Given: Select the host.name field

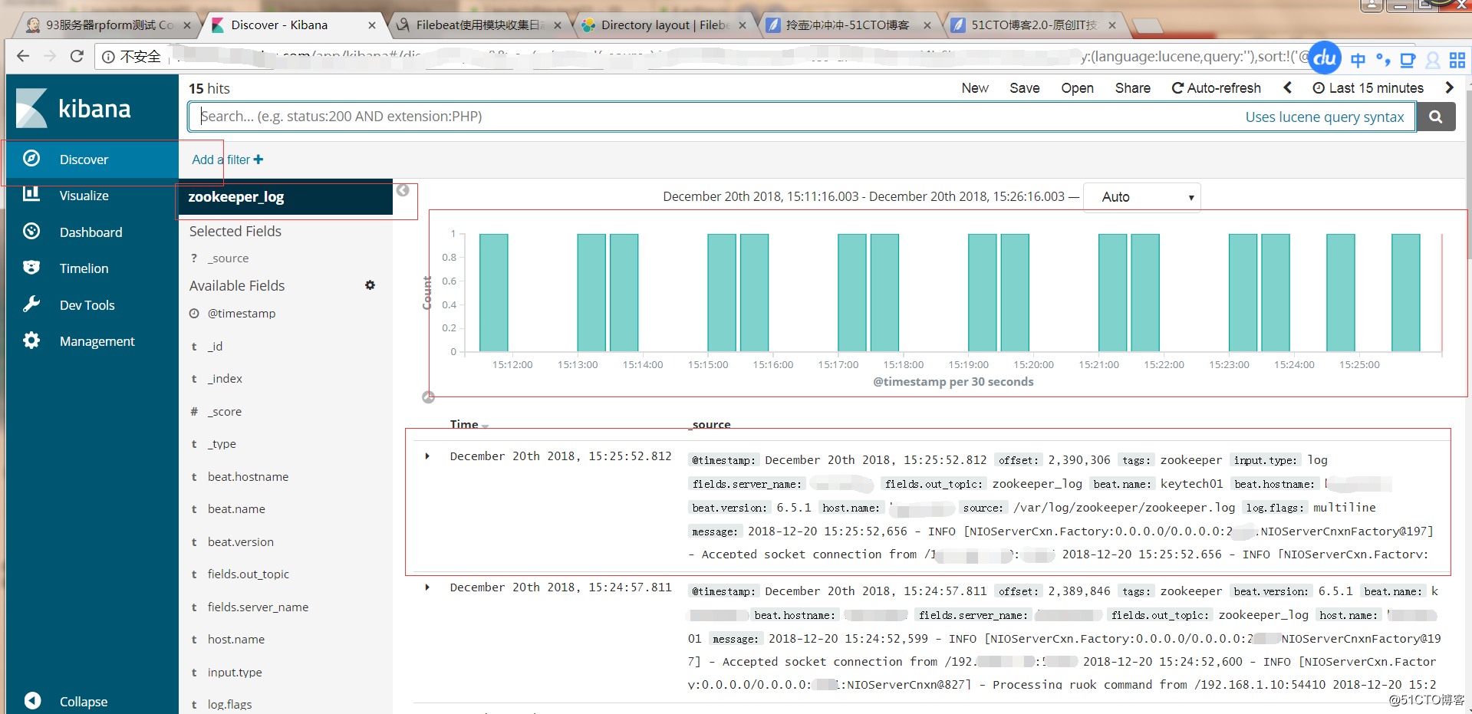Looking at the screenshot, I should pos(236,640).
